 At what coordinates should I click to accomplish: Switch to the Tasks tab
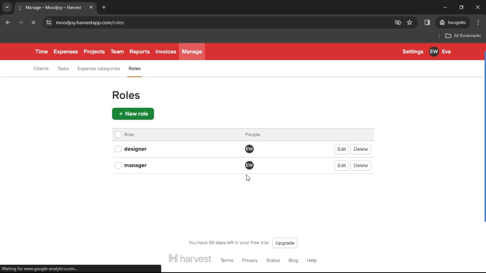(x=63, y=68)
